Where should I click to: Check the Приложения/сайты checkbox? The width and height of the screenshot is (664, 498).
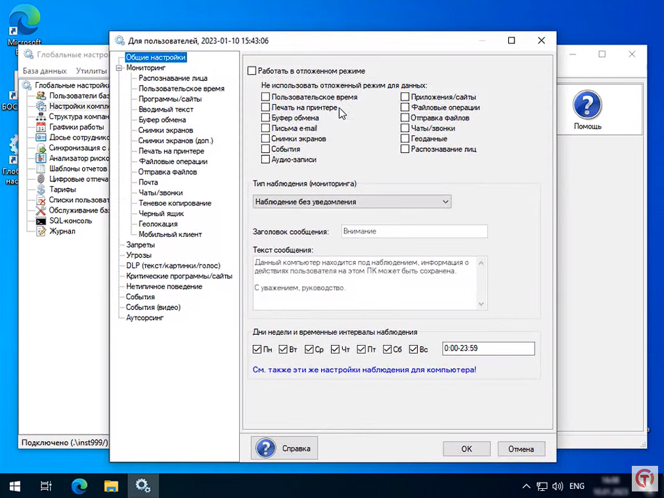[405, 97]
